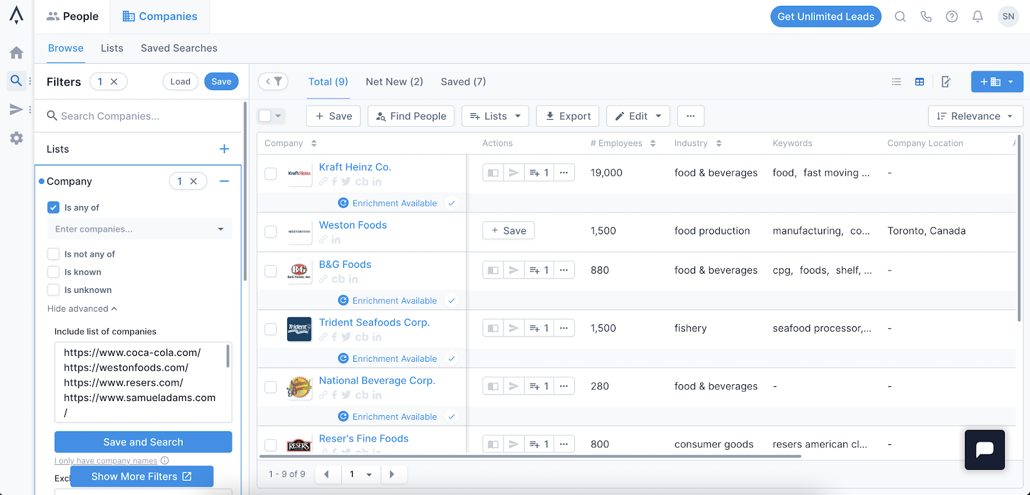This screenshot has width=1030, height=495.
Task: Open the home icon in left sidebar
Action: (x=17, y=53)
